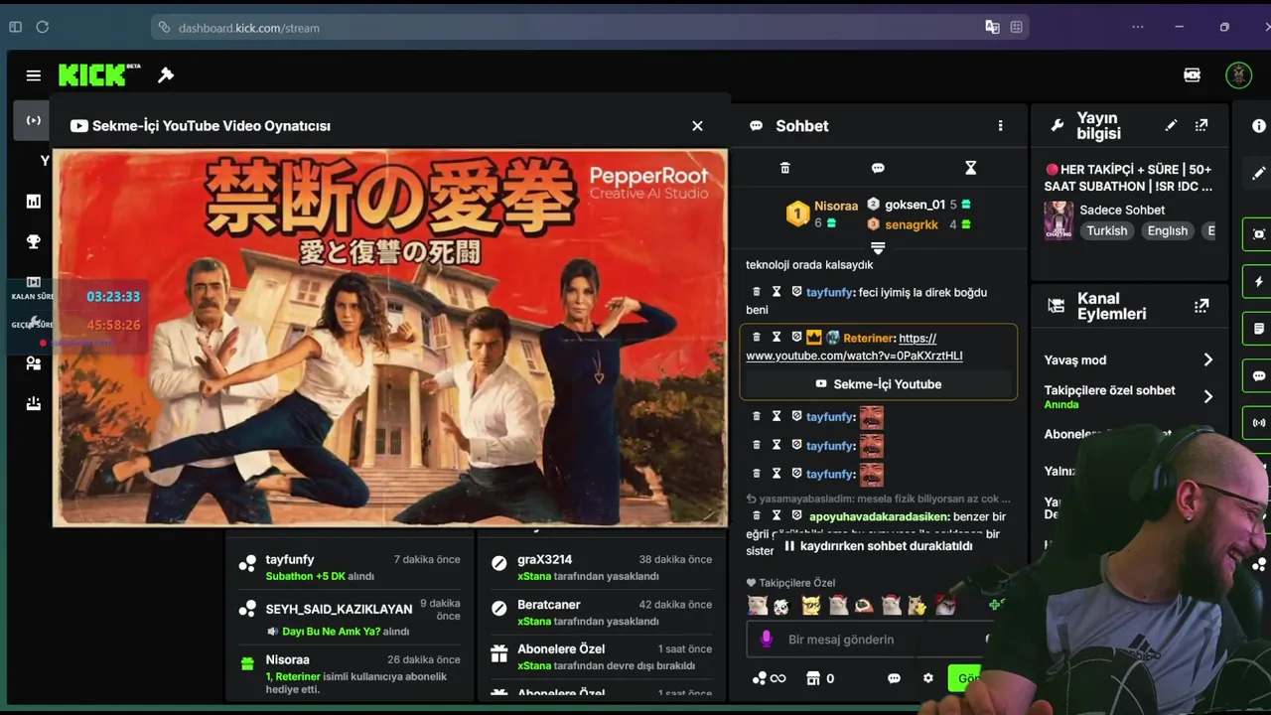Open the Sohbet panel three-dot menu
Viewport: 1271px width, 715px height.
[1000, 126]
